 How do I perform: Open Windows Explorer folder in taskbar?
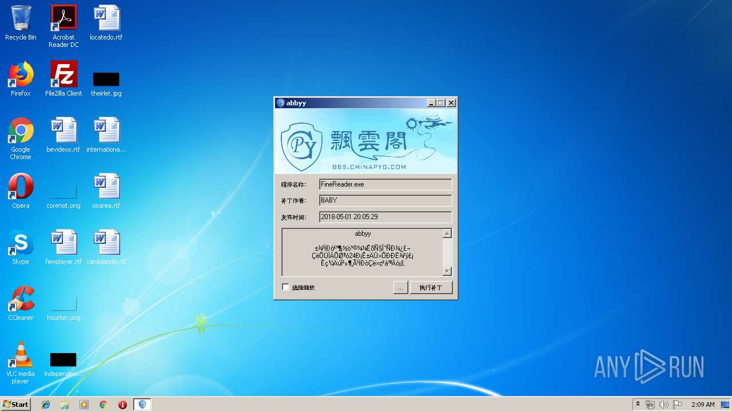tap(65, 405)
